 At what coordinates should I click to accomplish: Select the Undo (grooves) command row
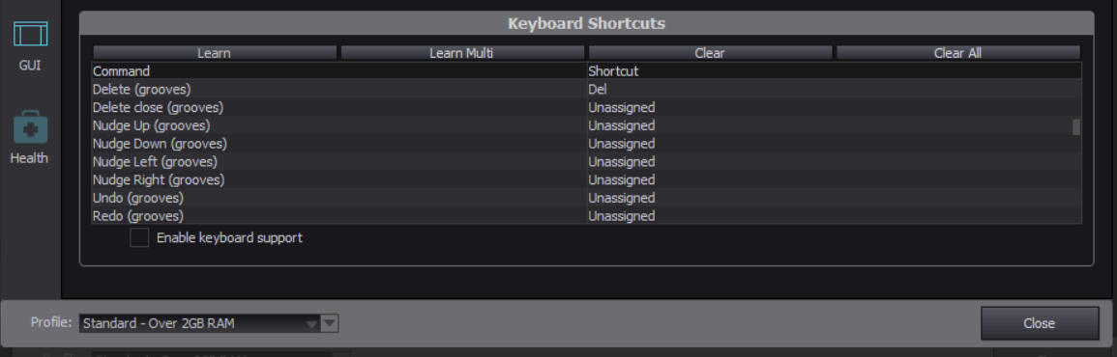(581, 198)
